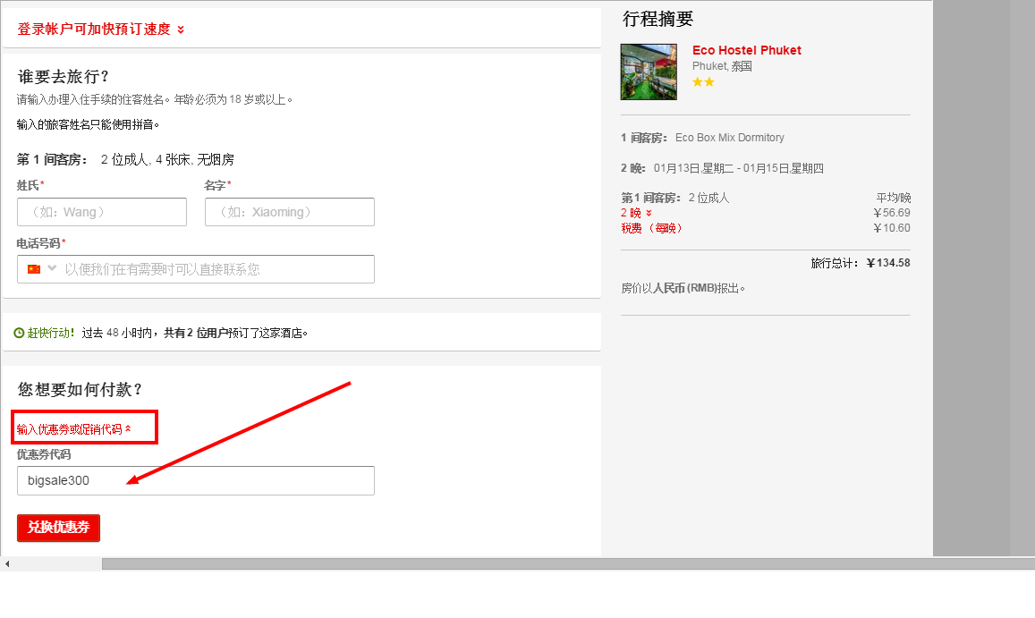
Task: Click the Eco Box Mix Dormitory room text
Action: click(729, 138)
